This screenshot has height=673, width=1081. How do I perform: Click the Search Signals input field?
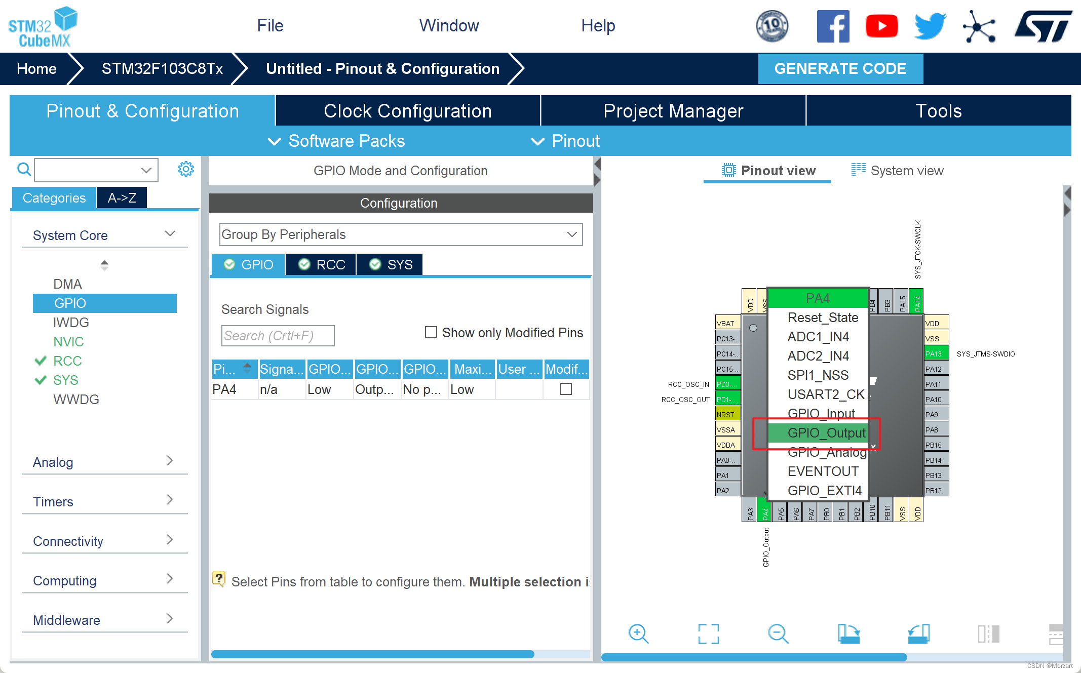pos(278,336)
